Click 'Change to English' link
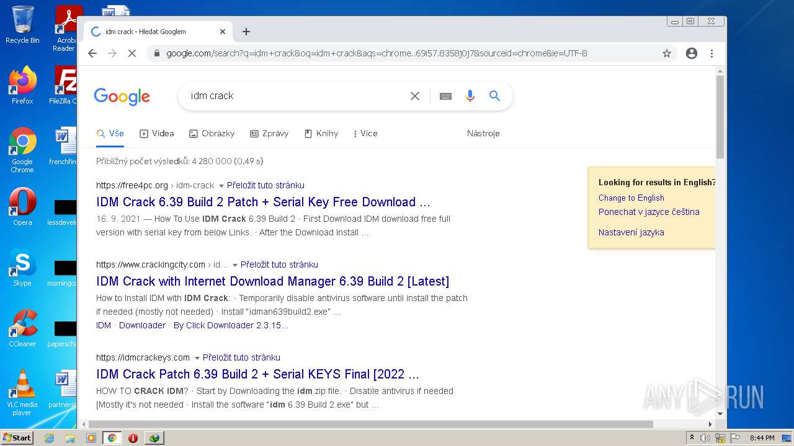Image resolution: width=794 pixels, height=446 pixels. pos(631,198)
